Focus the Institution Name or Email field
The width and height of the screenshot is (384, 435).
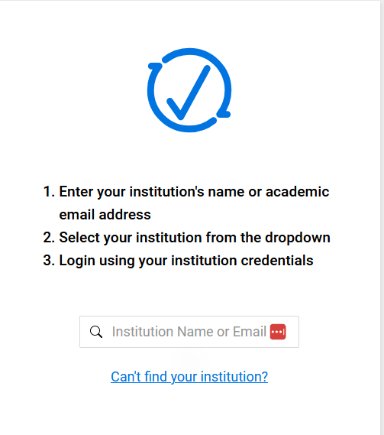click(x=189, y=332)
